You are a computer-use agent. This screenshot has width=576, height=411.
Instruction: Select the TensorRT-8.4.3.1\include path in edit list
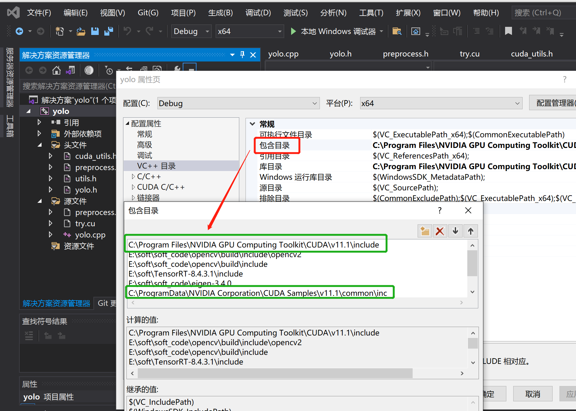186,274
